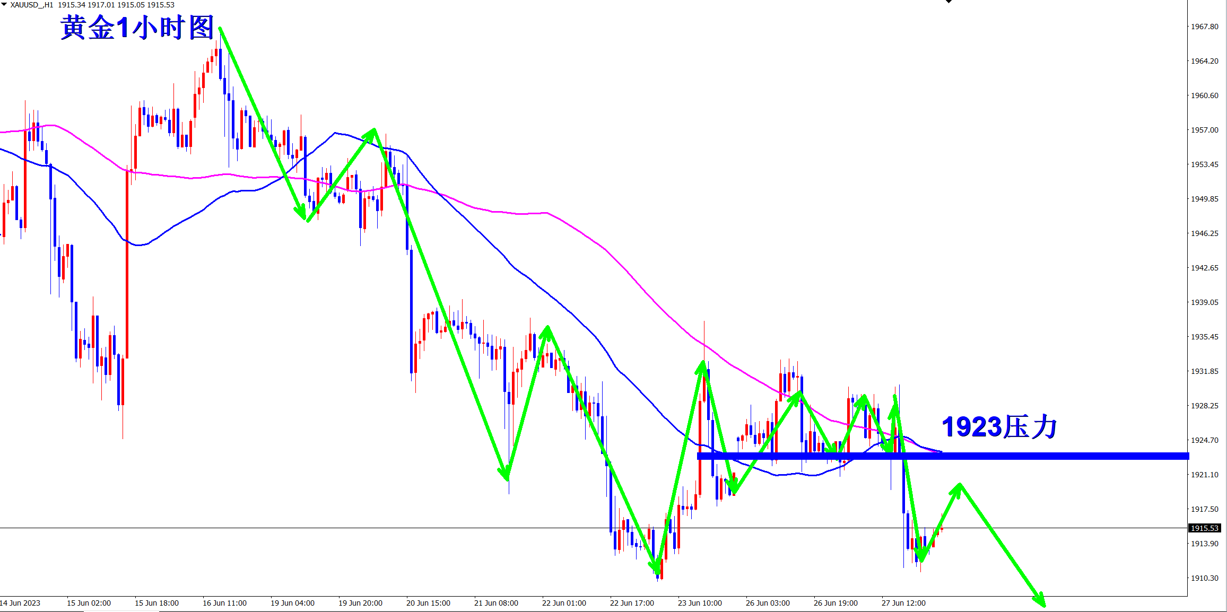Viewport: 1227px width, 612px height.
Task: Click the 14 Jun 2023 date label
Action: 20,603
